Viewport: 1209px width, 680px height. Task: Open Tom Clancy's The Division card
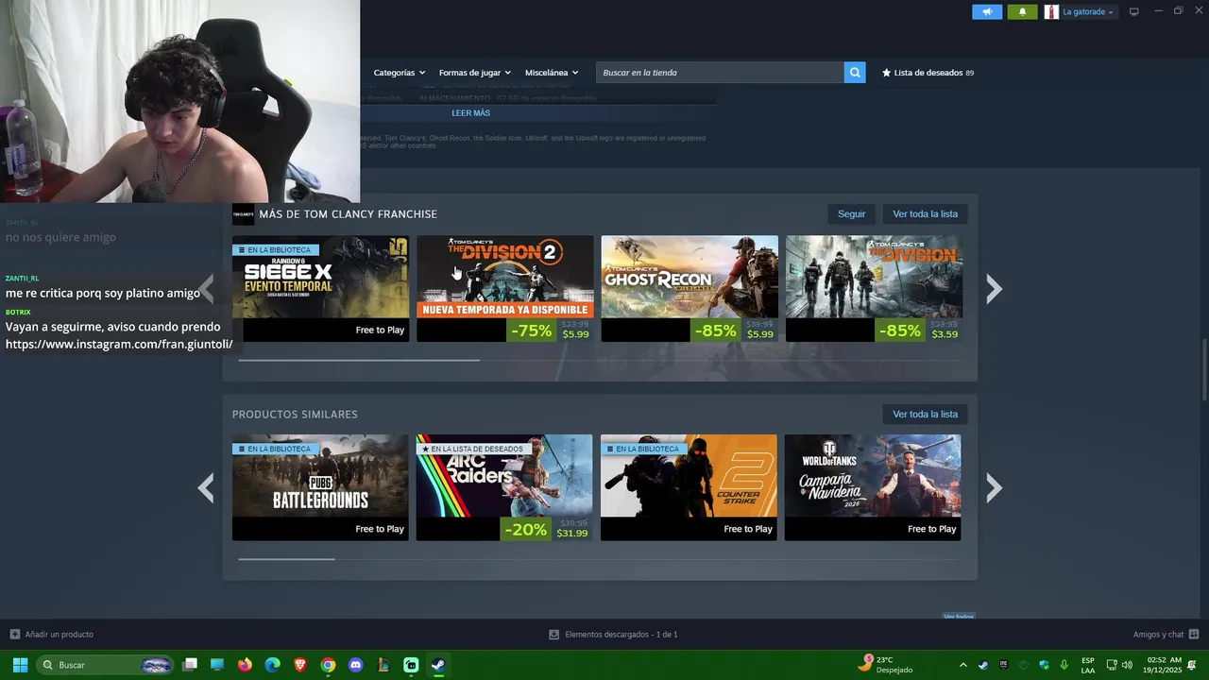coord(874,289)
